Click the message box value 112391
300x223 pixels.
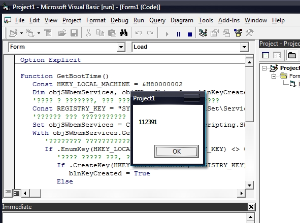(148, 122)
